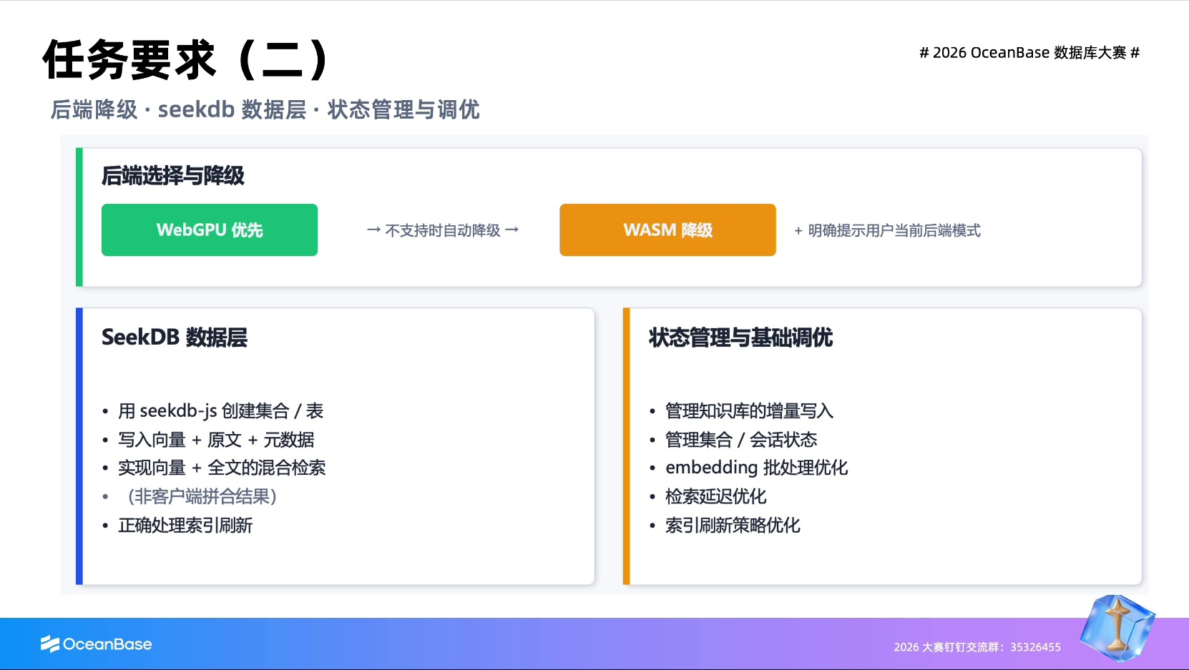
Task: Click footer text 2026 大赛钉钉交流群：35326455
Action: (977, 647)
